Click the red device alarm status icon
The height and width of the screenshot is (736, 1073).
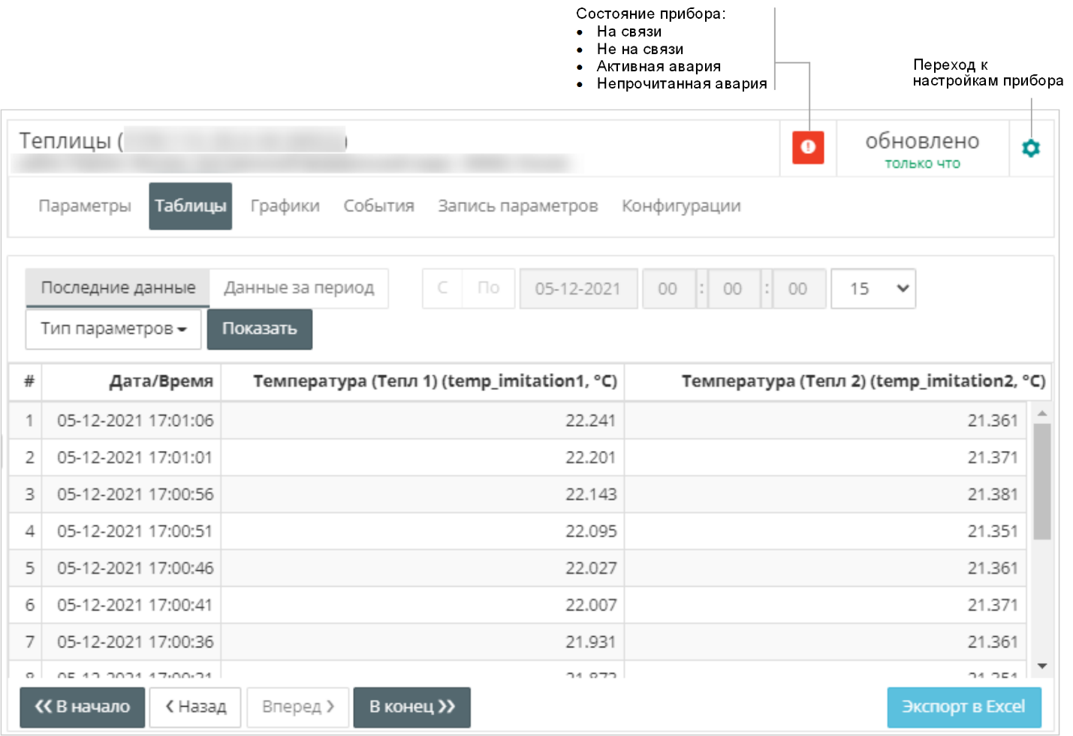[808, 147]
